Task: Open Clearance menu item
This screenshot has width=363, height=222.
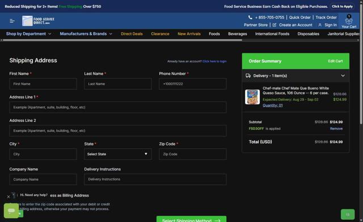Action: point(160,34)
